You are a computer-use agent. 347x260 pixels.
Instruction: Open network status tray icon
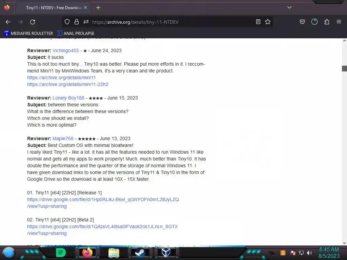coord(301,253)
